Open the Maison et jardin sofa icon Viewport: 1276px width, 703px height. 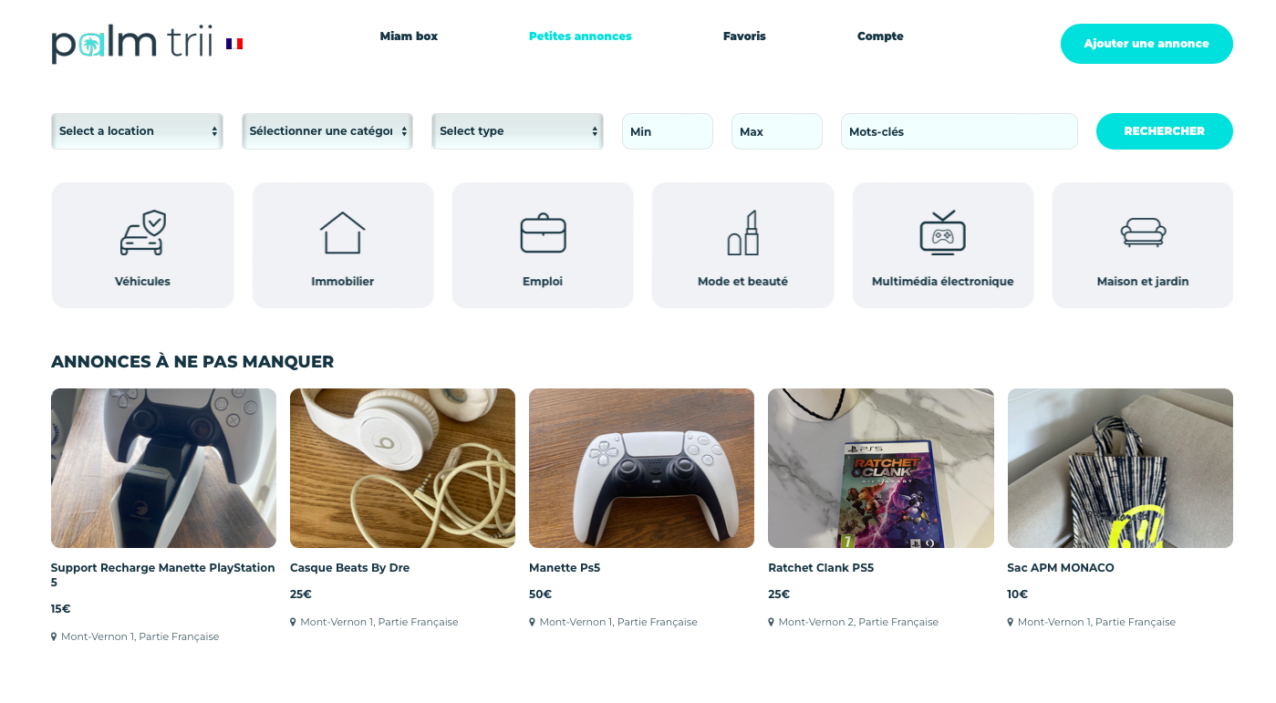click(1143, 233)
